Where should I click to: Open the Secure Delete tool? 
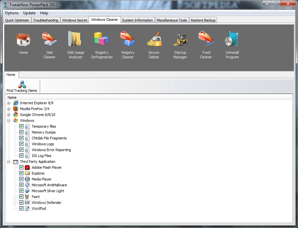[154, 39]
